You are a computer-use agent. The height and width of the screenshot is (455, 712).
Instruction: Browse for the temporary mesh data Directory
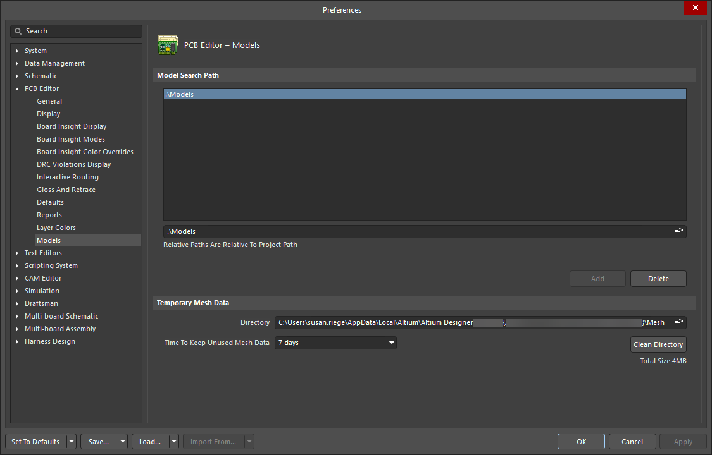[678, 322]
